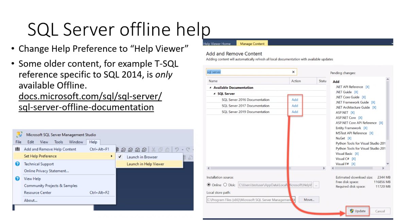Click the books icon beside Add and Remove Help Content
Viewport: 398px width, 221px height.
coord(18,149)
